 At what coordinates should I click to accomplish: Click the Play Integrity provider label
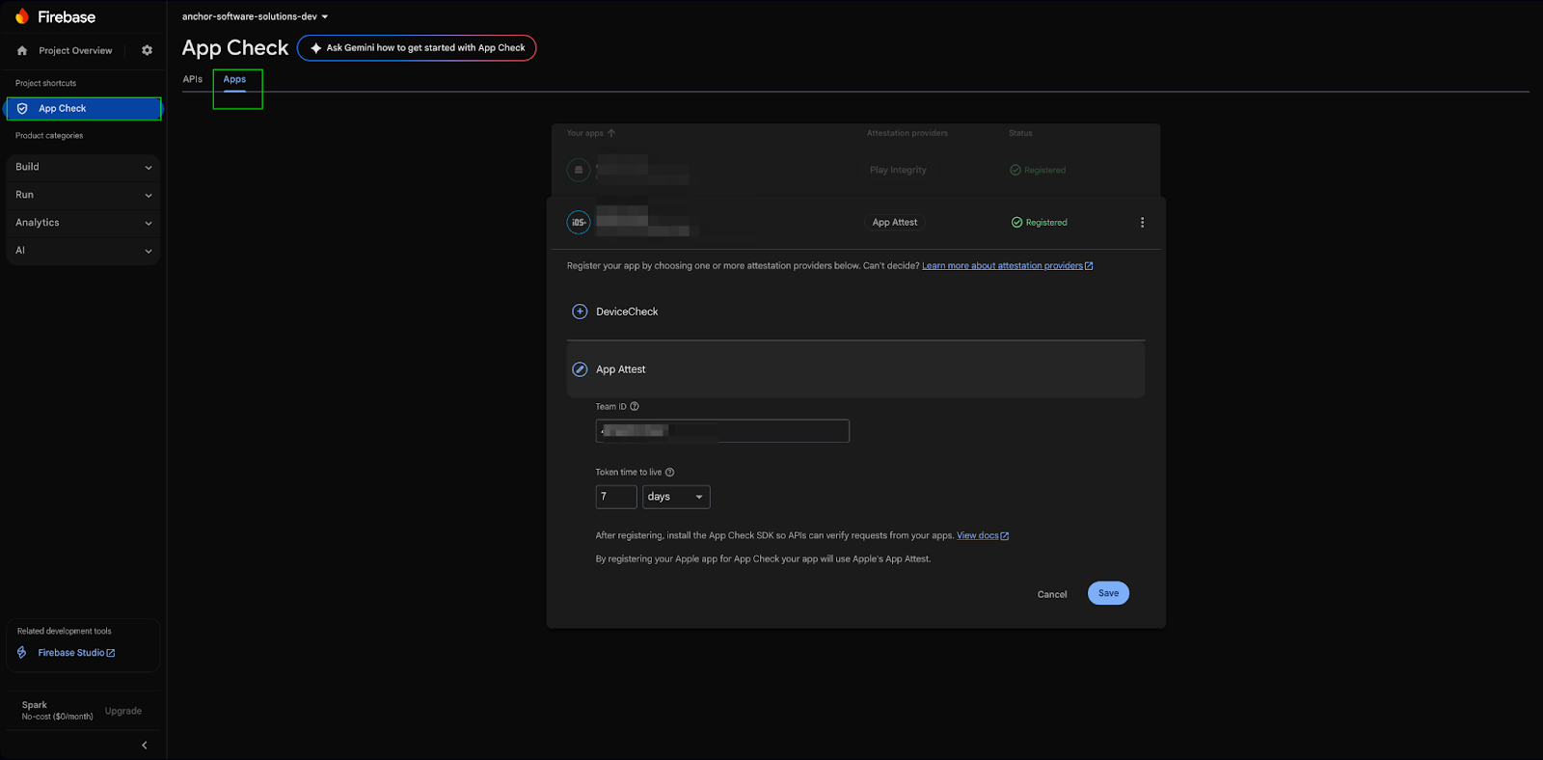(898, 170)
